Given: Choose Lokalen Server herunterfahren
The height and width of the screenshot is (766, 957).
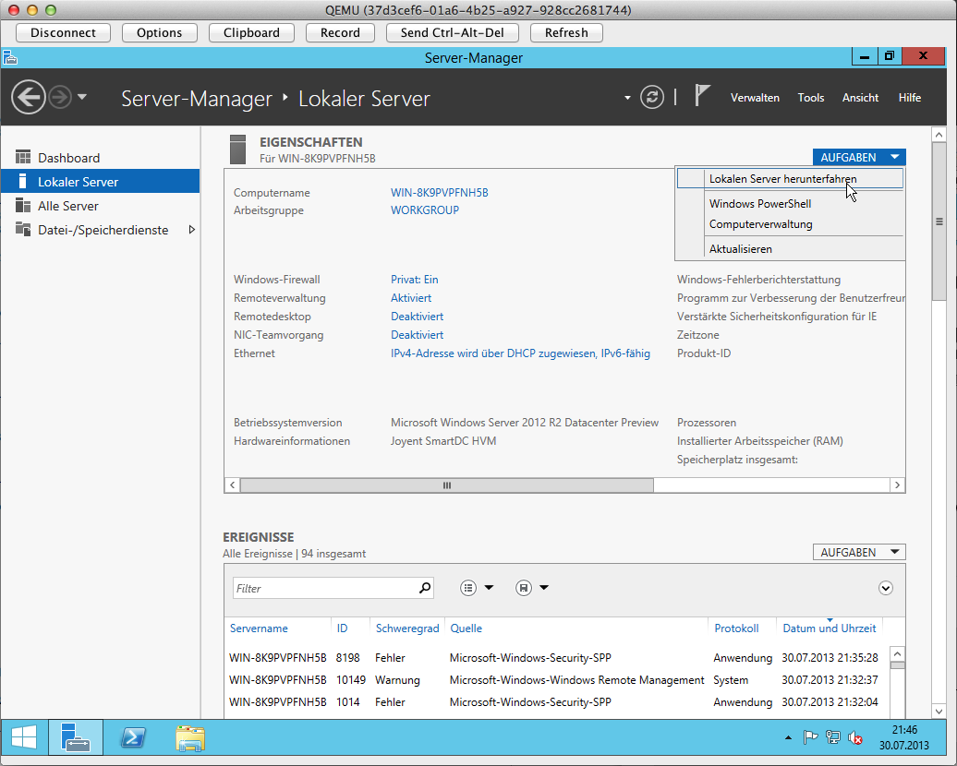Looking at the screenshot, I should click(x=789, y=179).
